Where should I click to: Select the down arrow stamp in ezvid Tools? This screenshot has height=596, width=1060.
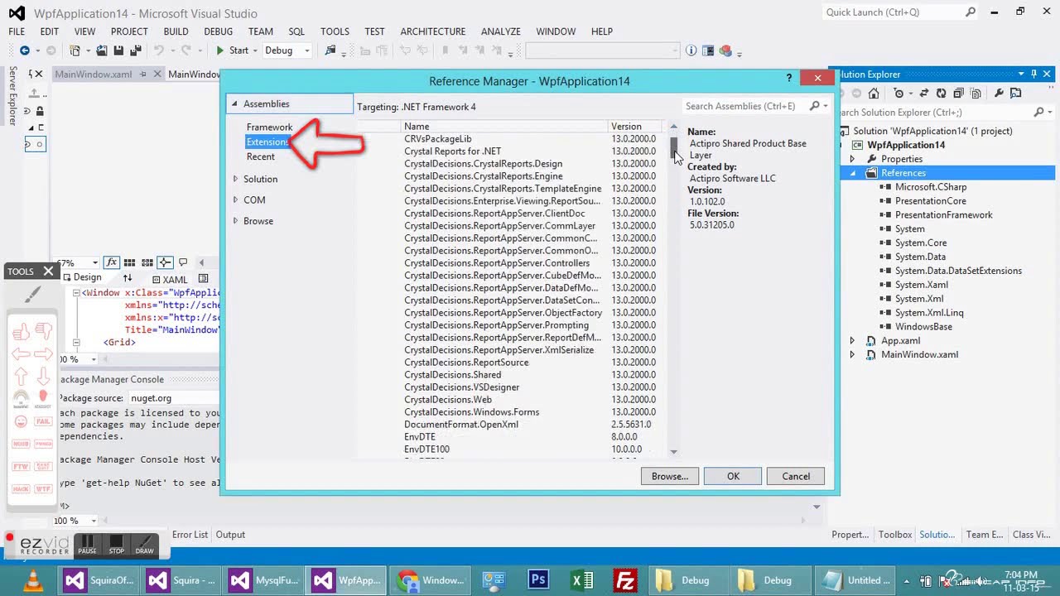pyautogui.click(x=44, y=377)
